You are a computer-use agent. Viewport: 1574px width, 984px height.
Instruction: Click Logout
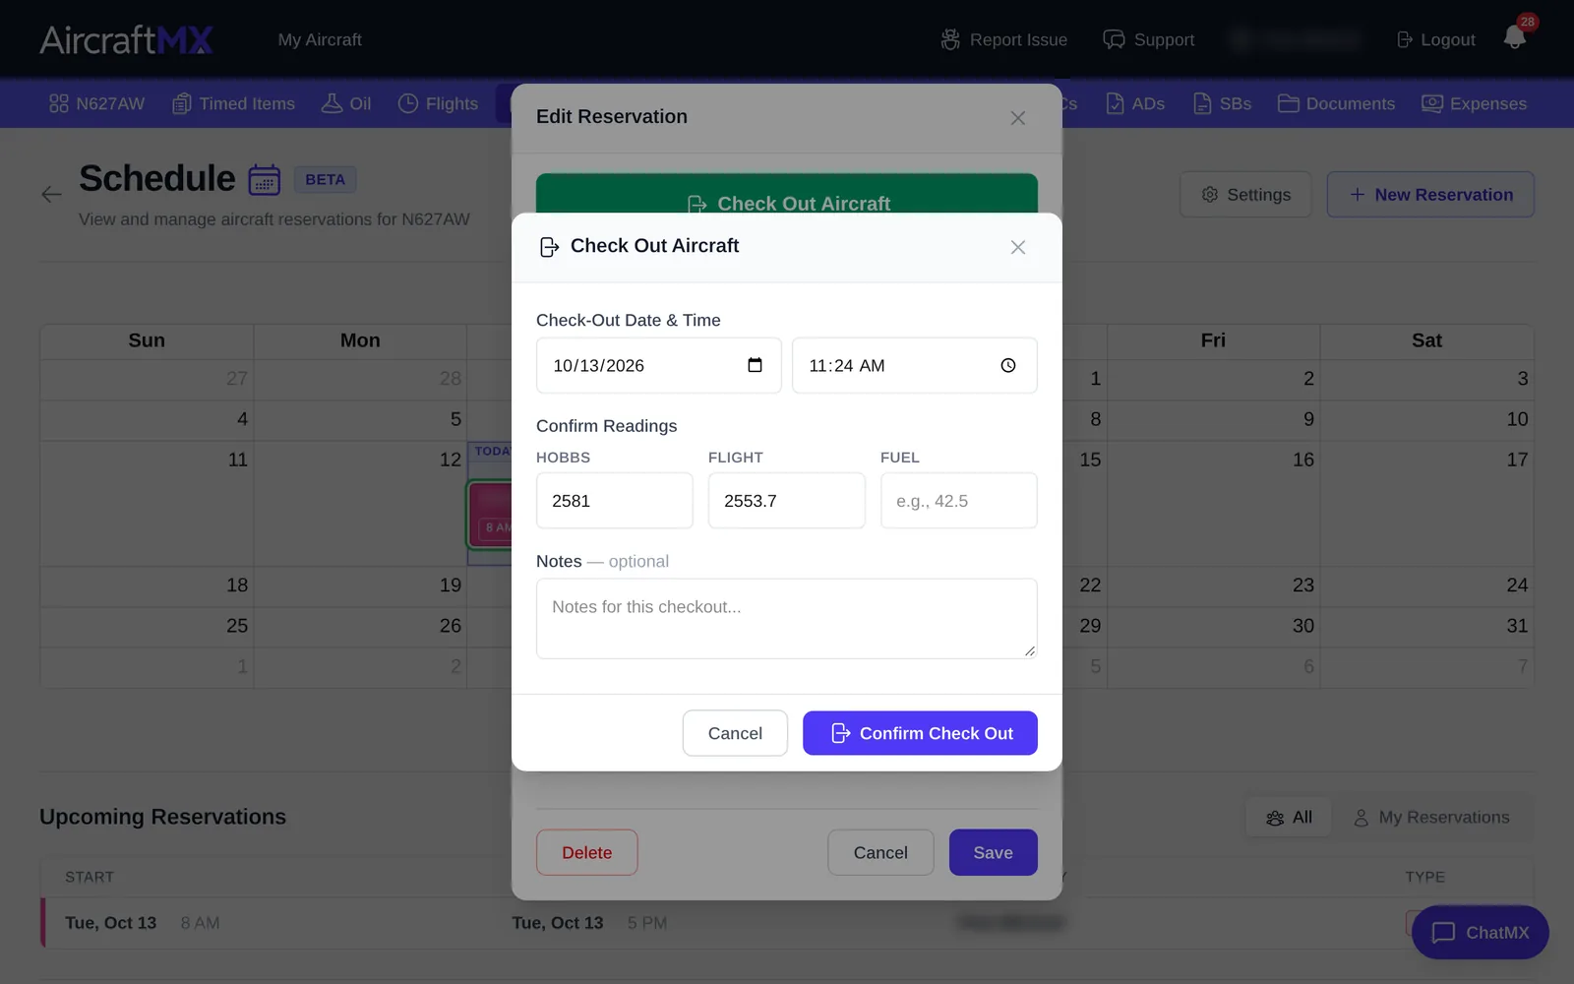tap(1435, 39)
